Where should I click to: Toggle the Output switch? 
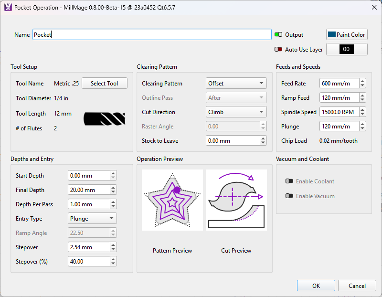278,34
